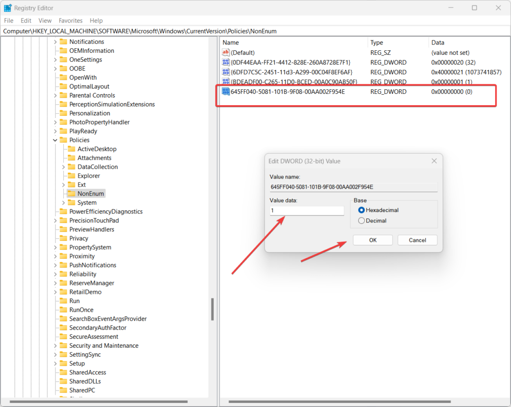This screenshot has height=407, width=511.
Task: Select the Hexadecimal base radio button
Action: 361,210
